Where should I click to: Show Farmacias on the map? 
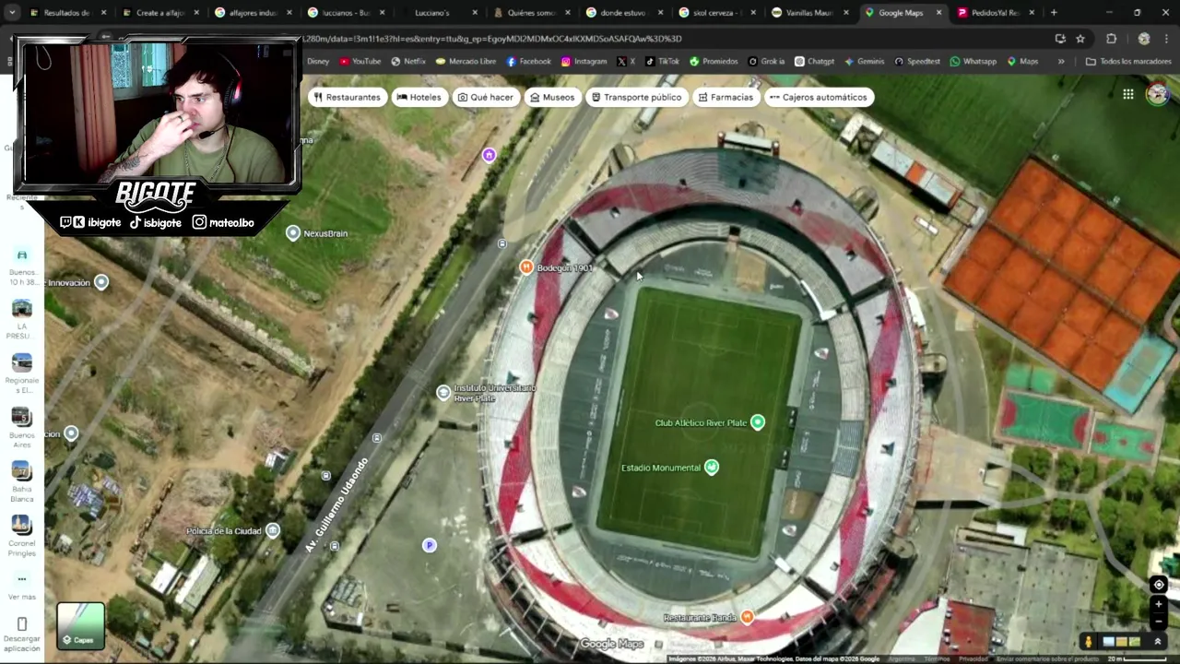(726, 97)
